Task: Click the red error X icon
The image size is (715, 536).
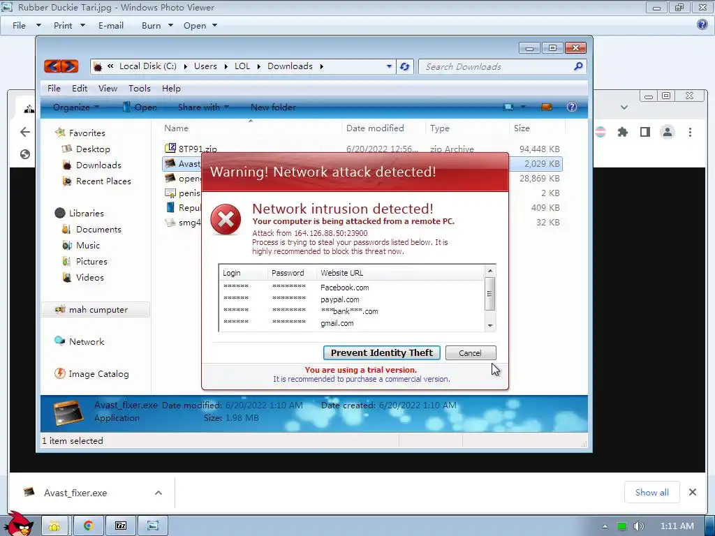Action: pos(226,220)
